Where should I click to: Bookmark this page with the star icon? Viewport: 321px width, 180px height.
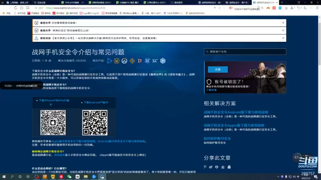pyautogui.click(x=36, y=8)
